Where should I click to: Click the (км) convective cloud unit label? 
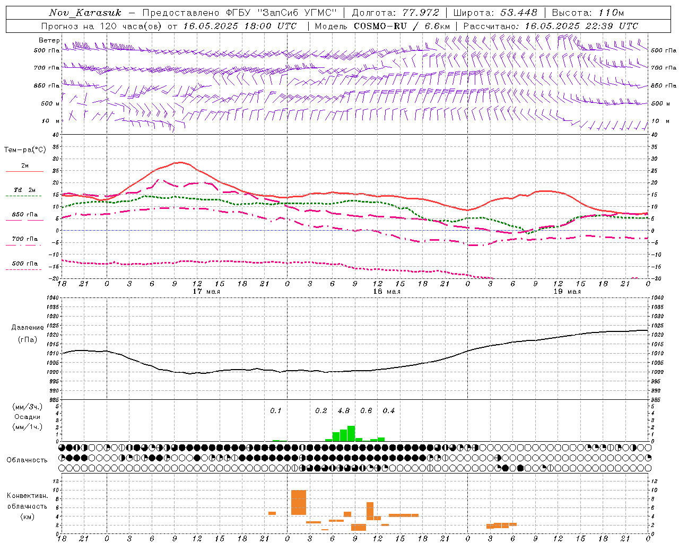coord(28,516)
